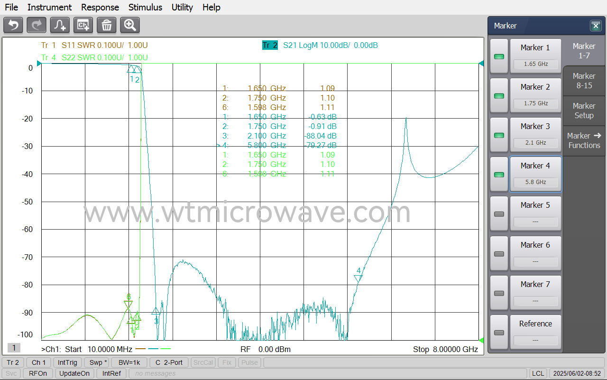Close the Marker side panel

click(595, 26)
